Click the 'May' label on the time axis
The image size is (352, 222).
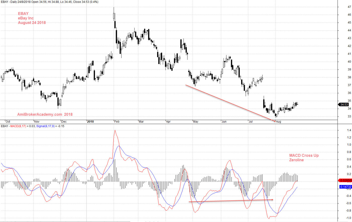(196, 122)
